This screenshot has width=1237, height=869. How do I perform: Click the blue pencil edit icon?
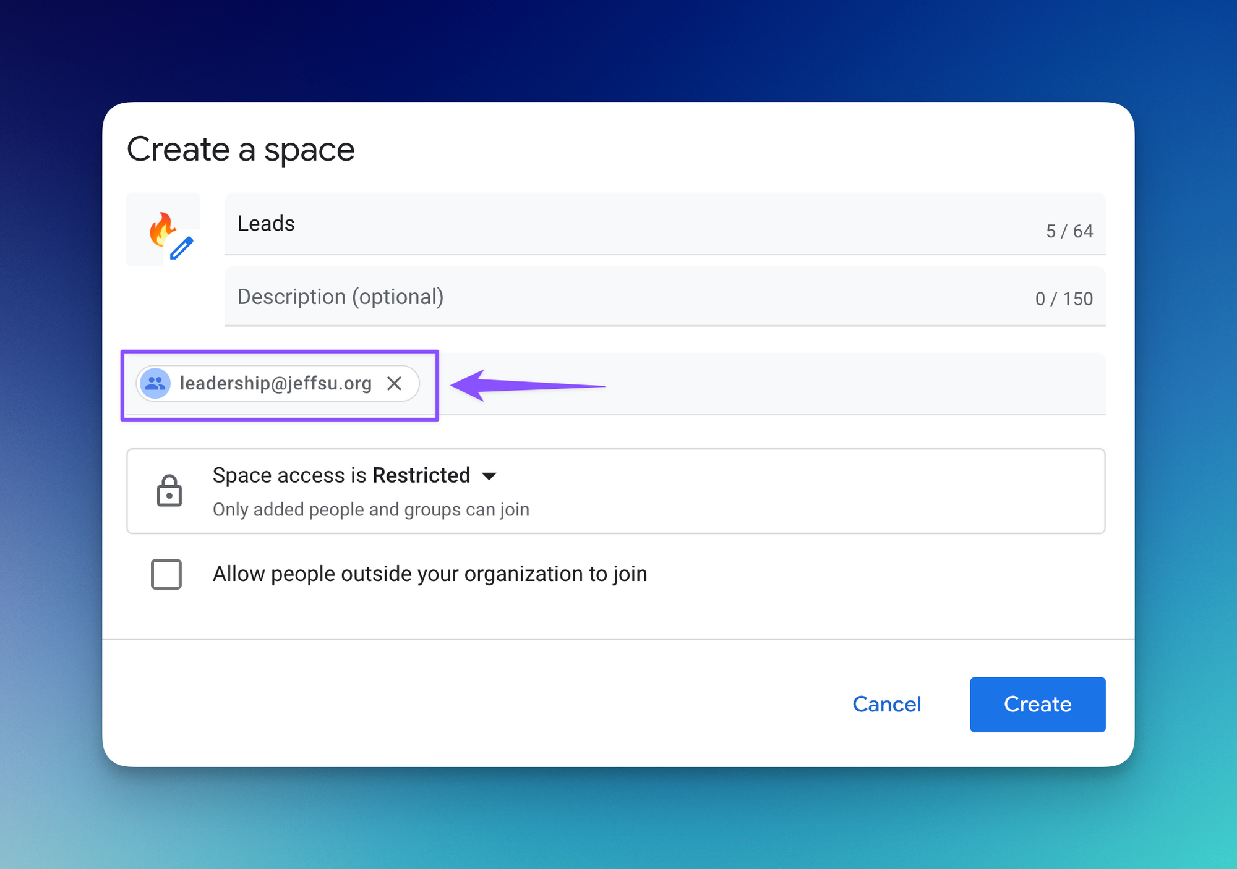tap(181, 248)
